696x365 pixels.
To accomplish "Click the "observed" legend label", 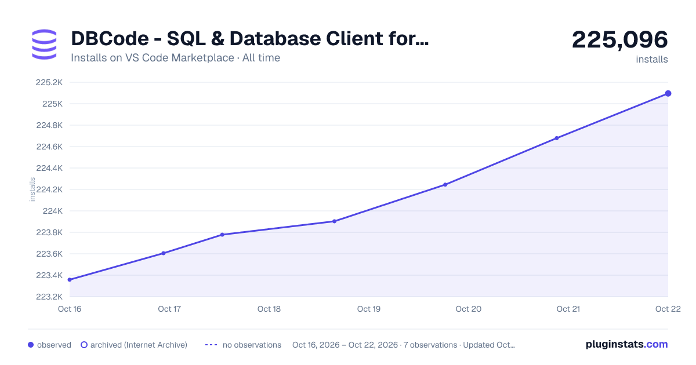I will [x=54, y=345].
